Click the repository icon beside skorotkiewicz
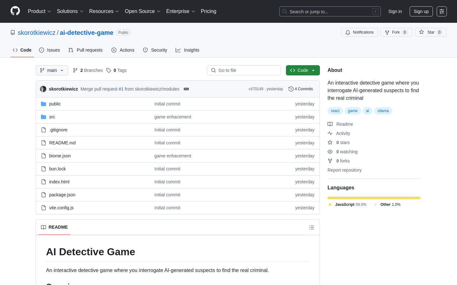Screen dimensions: 457x285 [x=13, y=33]
